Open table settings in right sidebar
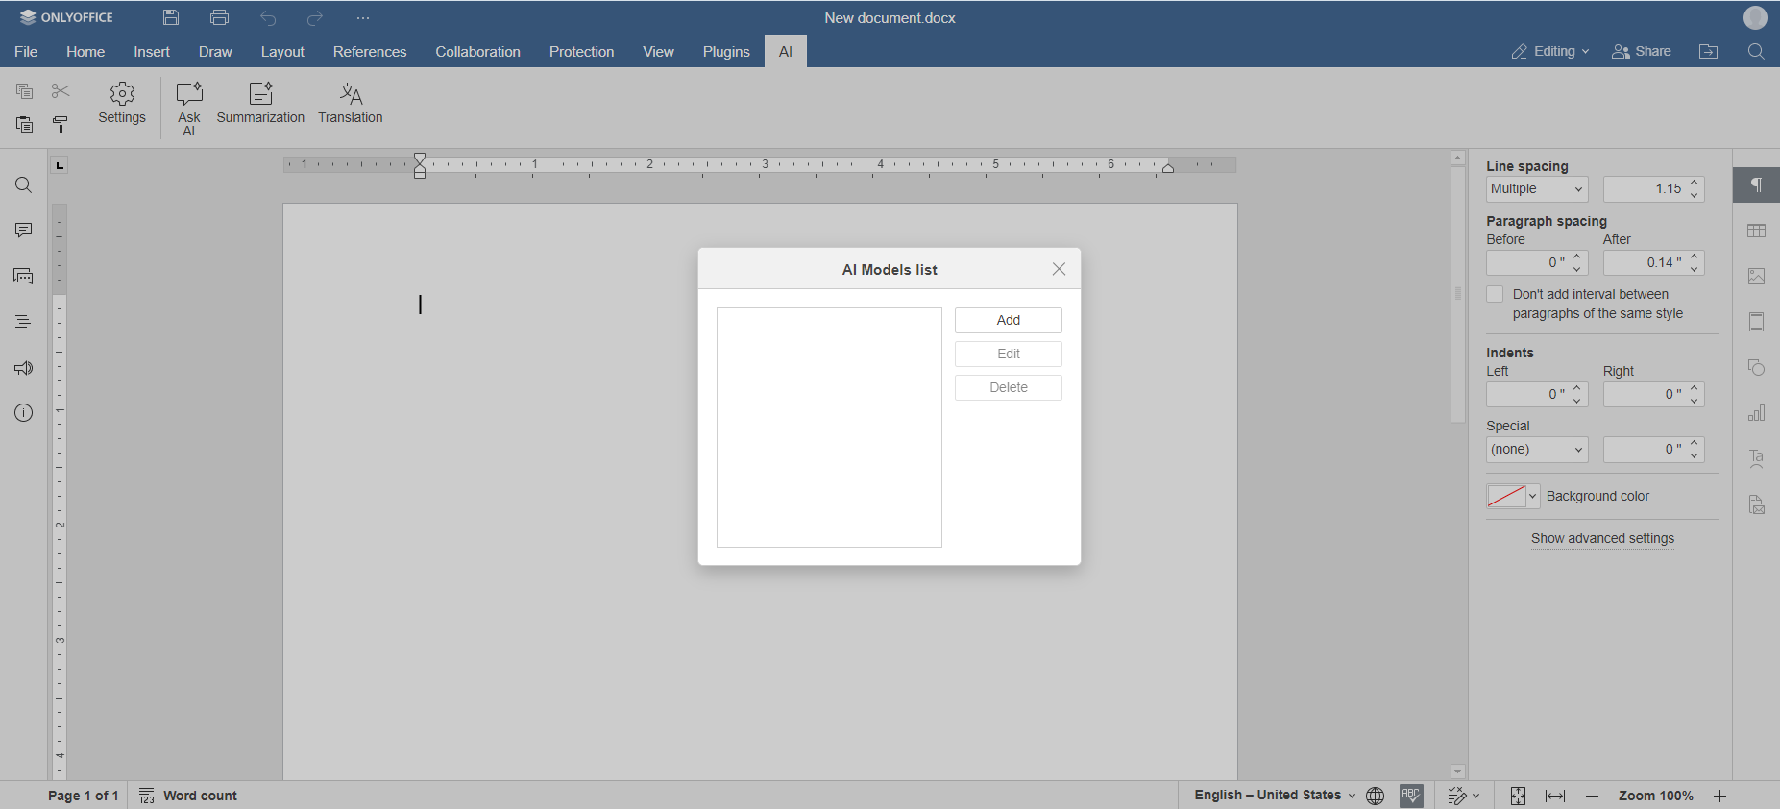The height and width of the screenshot is (809, 1780). [x=1757, y=232]
